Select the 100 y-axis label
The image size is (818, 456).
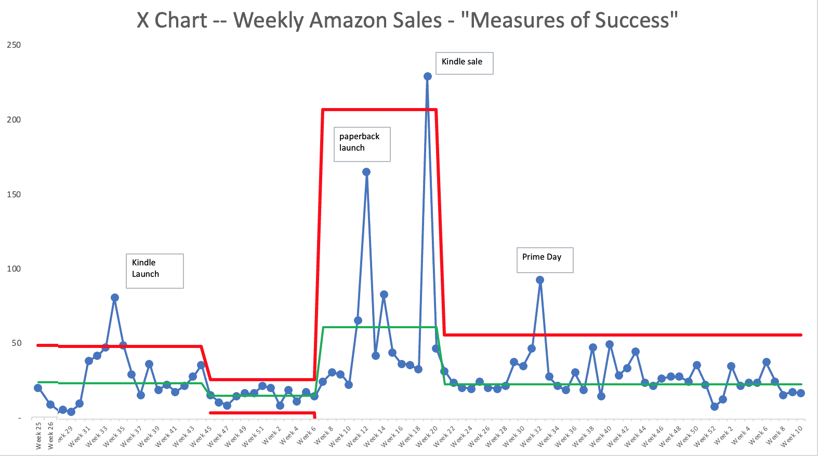click(x=14, y=269)
